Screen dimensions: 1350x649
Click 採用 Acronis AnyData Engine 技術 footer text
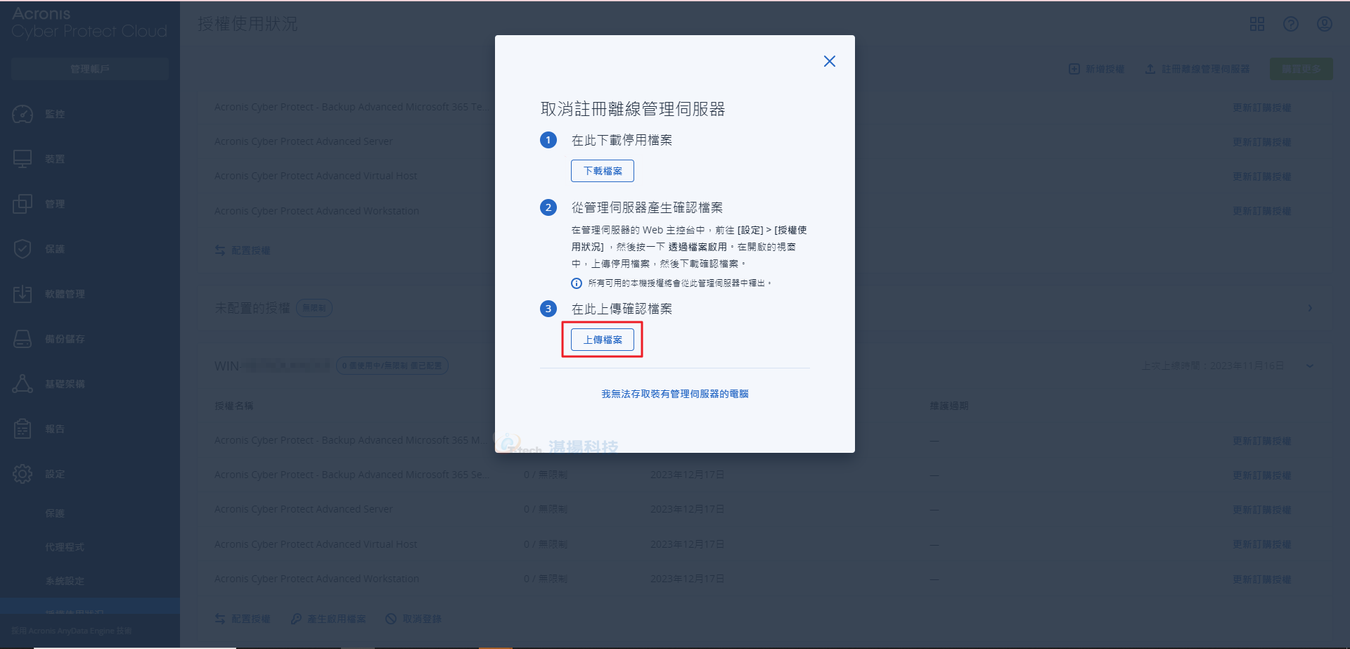pyautogui.click(x=72, y=631)
